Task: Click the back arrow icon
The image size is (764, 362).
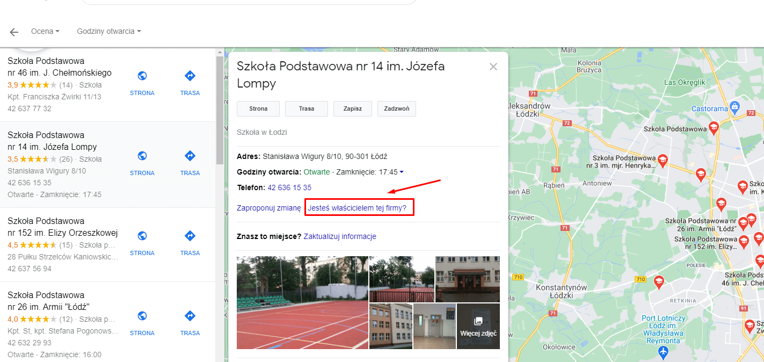Action: pyautogui.click(x=14, y=32)
